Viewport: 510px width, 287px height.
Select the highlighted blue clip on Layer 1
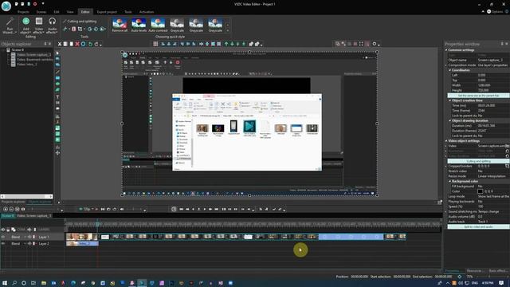pyautogui.click(x=351, y=237)
